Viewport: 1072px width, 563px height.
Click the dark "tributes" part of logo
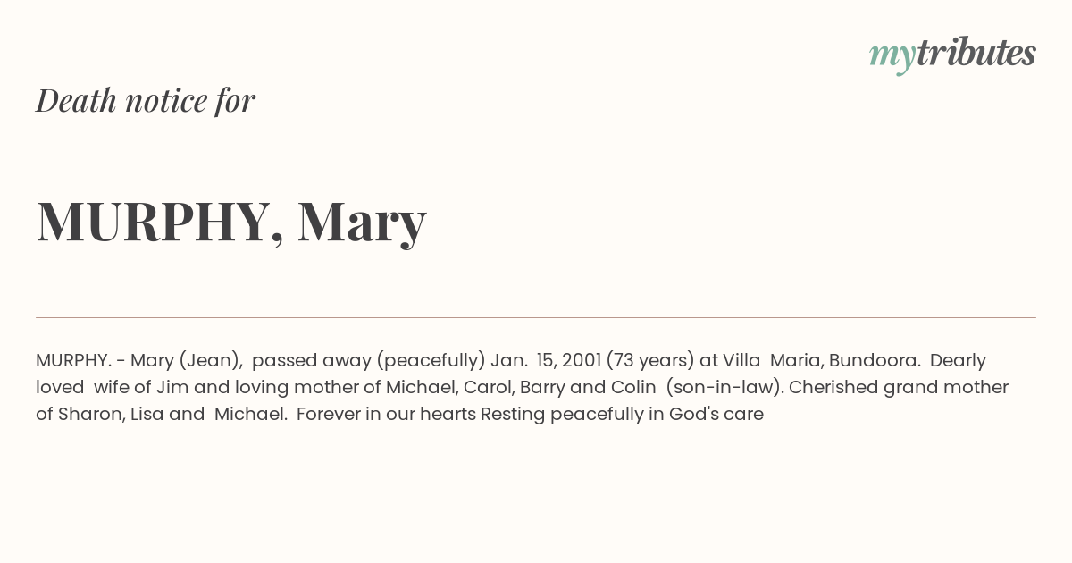point(976,53)
